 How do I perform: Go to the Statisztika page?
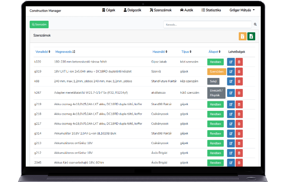[x=211, y=10]
